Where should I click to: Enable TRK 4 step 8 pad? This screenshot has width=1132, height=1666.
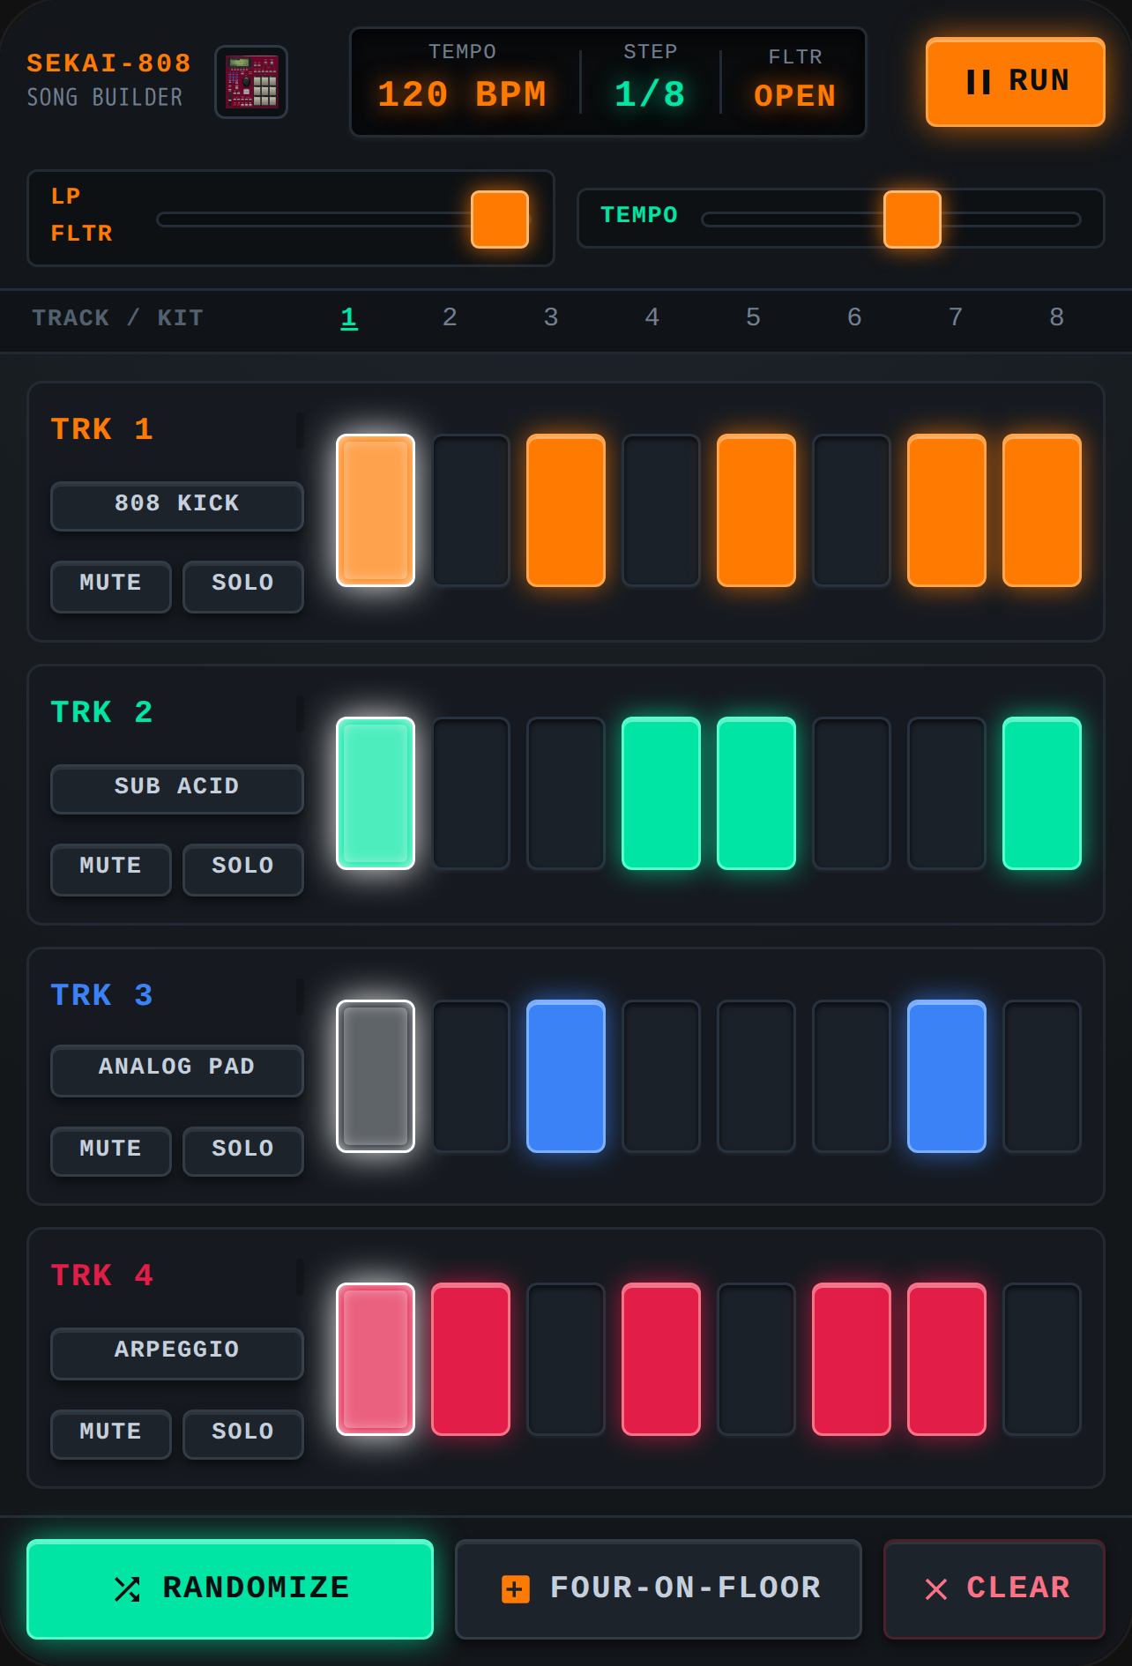tap(1042, 1359)
